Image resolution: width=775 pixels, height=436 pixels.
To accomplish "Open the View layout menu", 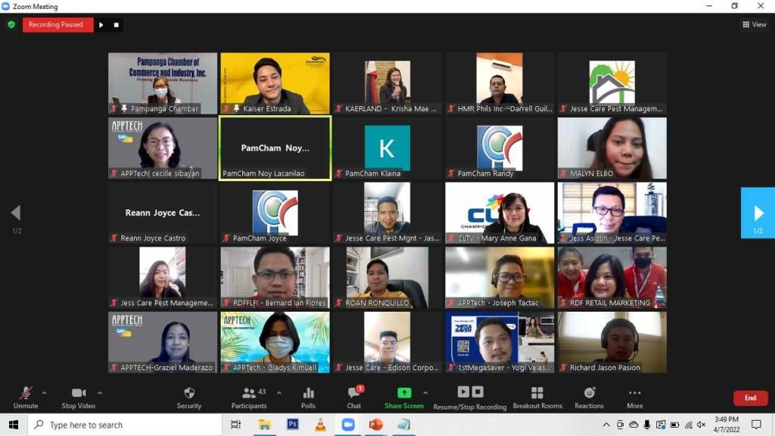I will pos(755,24).
